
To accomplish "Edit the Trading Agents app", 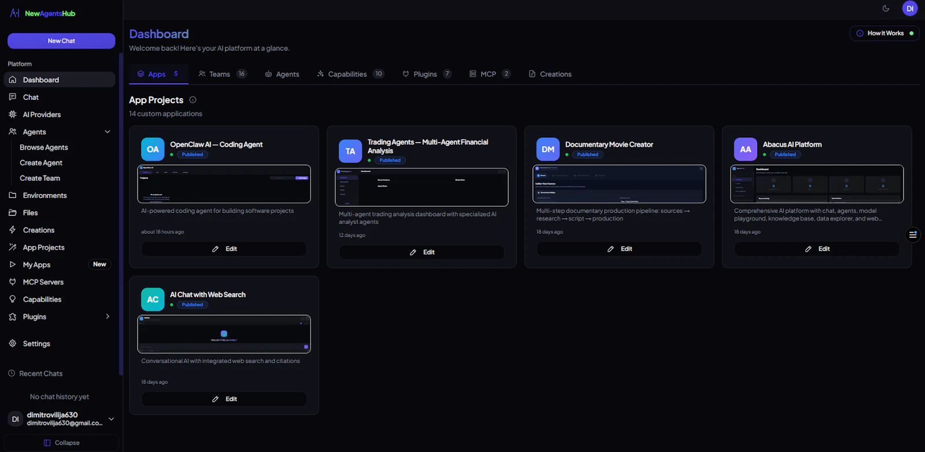I will (x=421, y=252).
